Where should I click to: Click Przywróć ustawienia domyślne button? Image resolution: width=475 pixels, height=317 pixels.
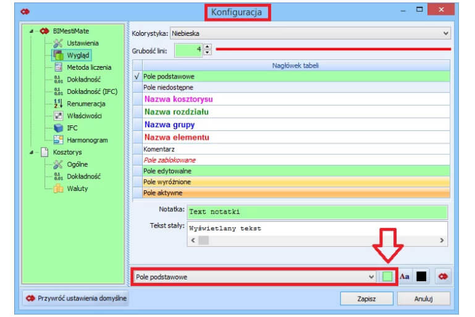[76, 298]
